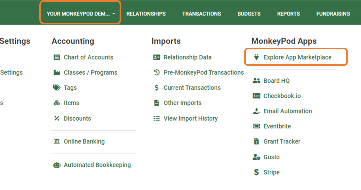Switch to the Reports menu
The height and width of the screenshot is (190, 361).
(x=288, y=14)
